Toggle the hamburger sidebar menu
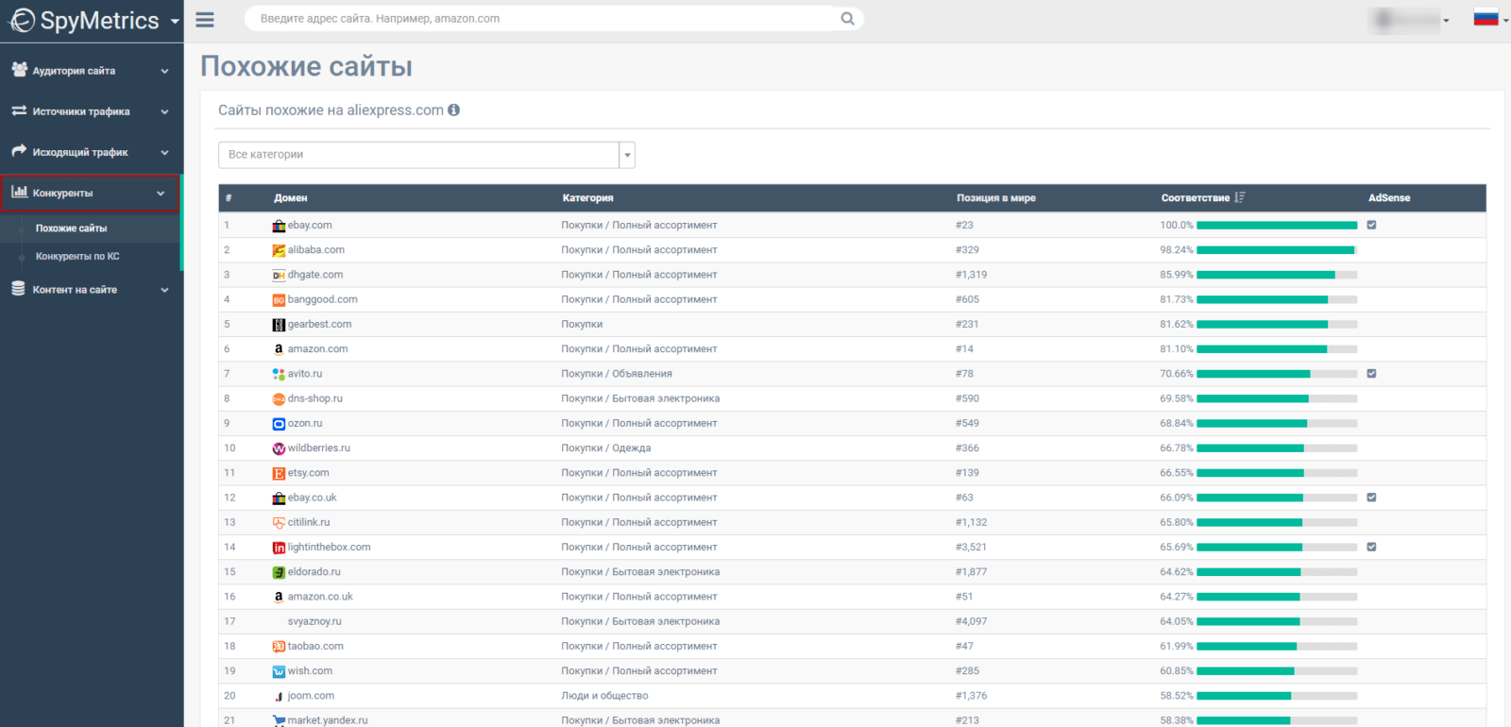 click(205, 20)
